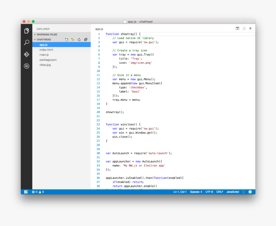Create a new folder in CHATHEAD
Viewport: 276px width, 226px height.
click(73, 40)
